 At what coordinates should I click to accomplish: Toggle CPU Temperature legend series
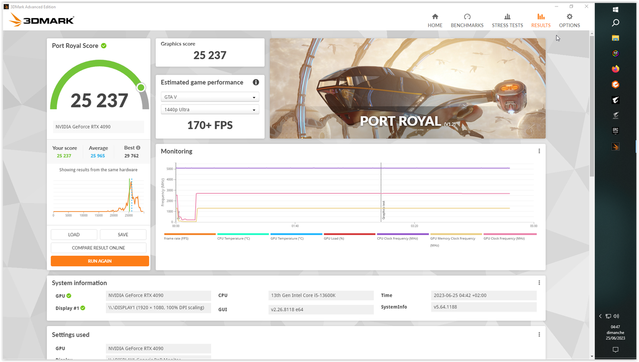pos(243,237)
